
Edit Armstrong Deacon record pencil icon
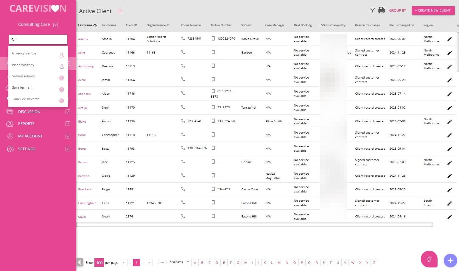tap(450, 66)
